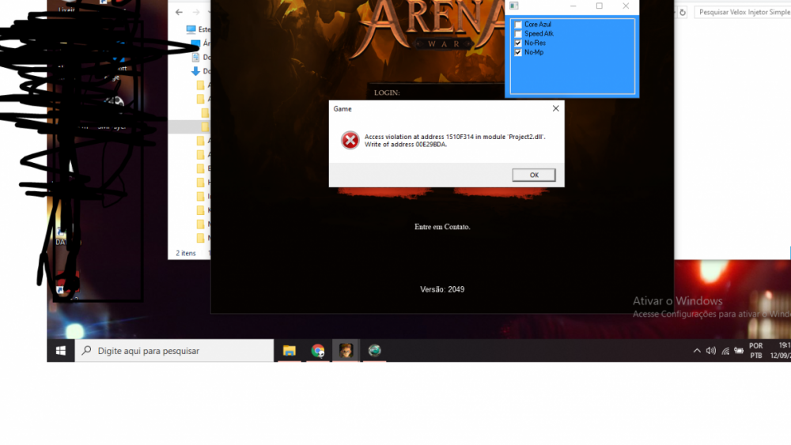The width and height of the screenshot is (791, 445).
Task: Open File Explorer from the taskbar
Action: tap(289, 351)
